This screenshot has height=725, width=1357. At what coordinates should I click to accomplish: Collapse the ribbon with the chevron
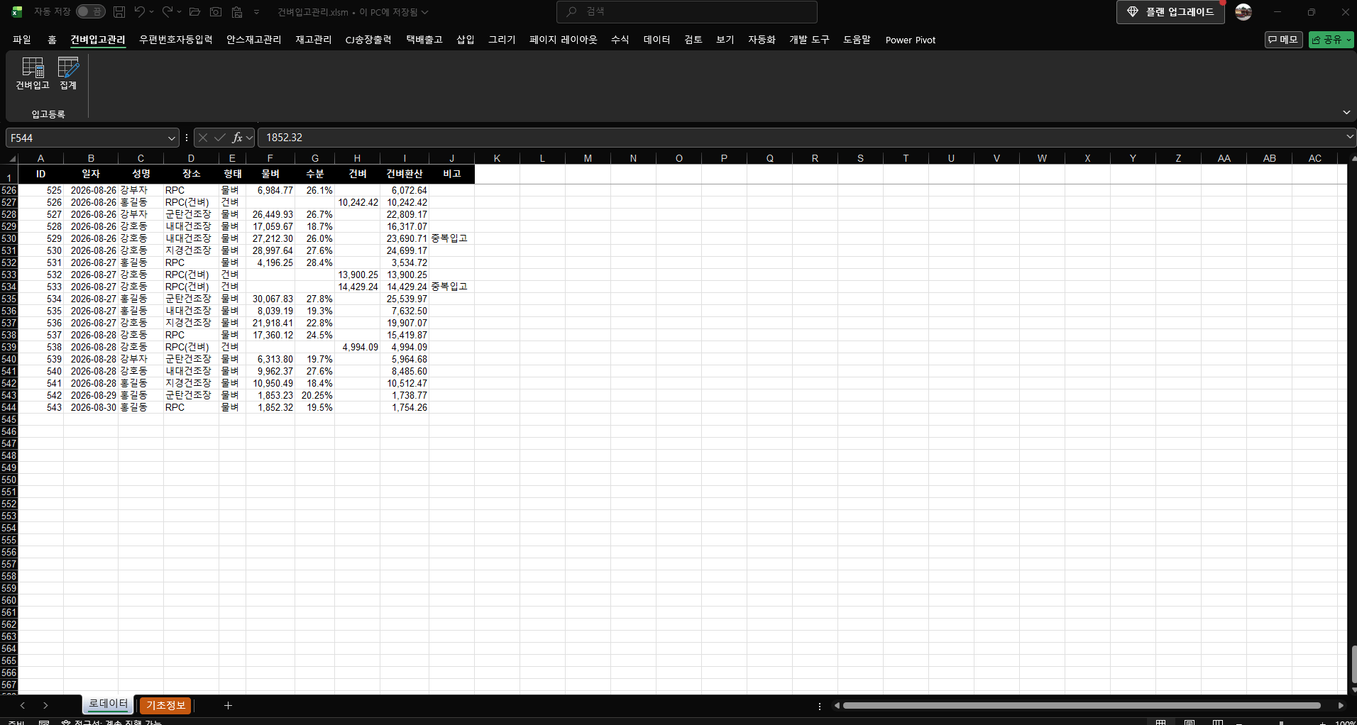pos(1346,113)
